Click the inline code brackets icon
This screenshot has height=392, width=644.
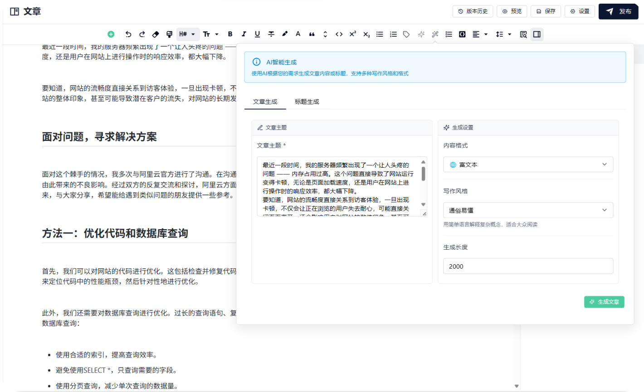coord(339,34)
